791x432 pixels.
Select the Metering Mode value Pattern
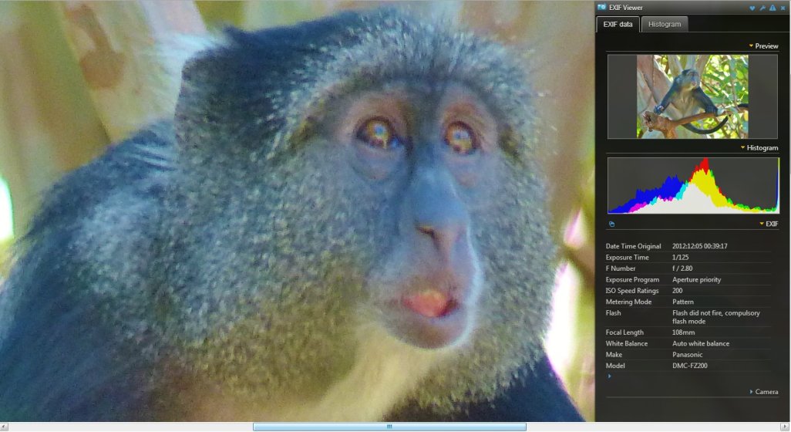coord(683,302)
